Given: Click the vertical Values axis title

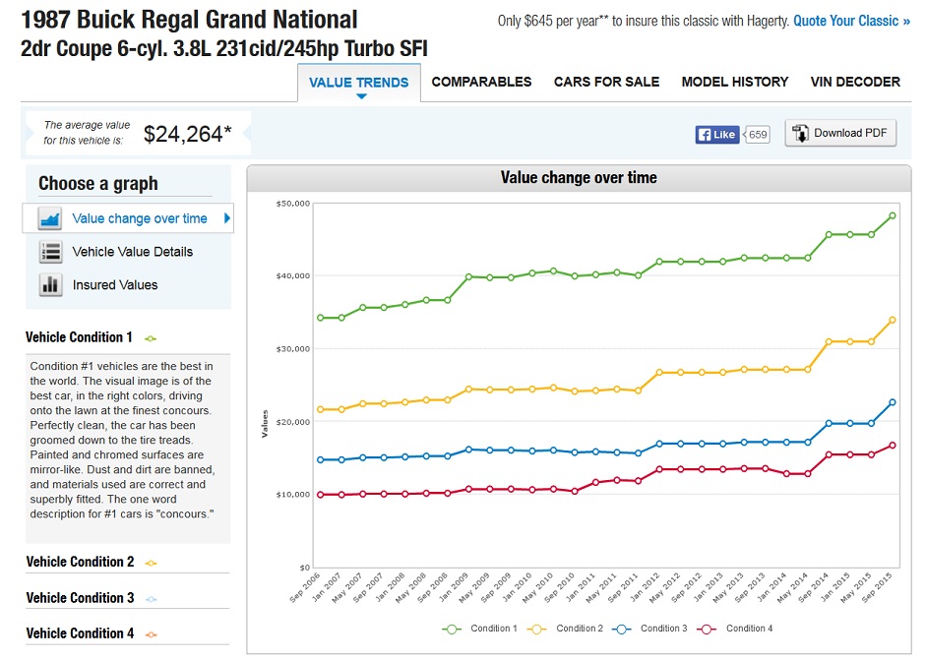Looking at the screenshot, I should click(x=265, y=423).
